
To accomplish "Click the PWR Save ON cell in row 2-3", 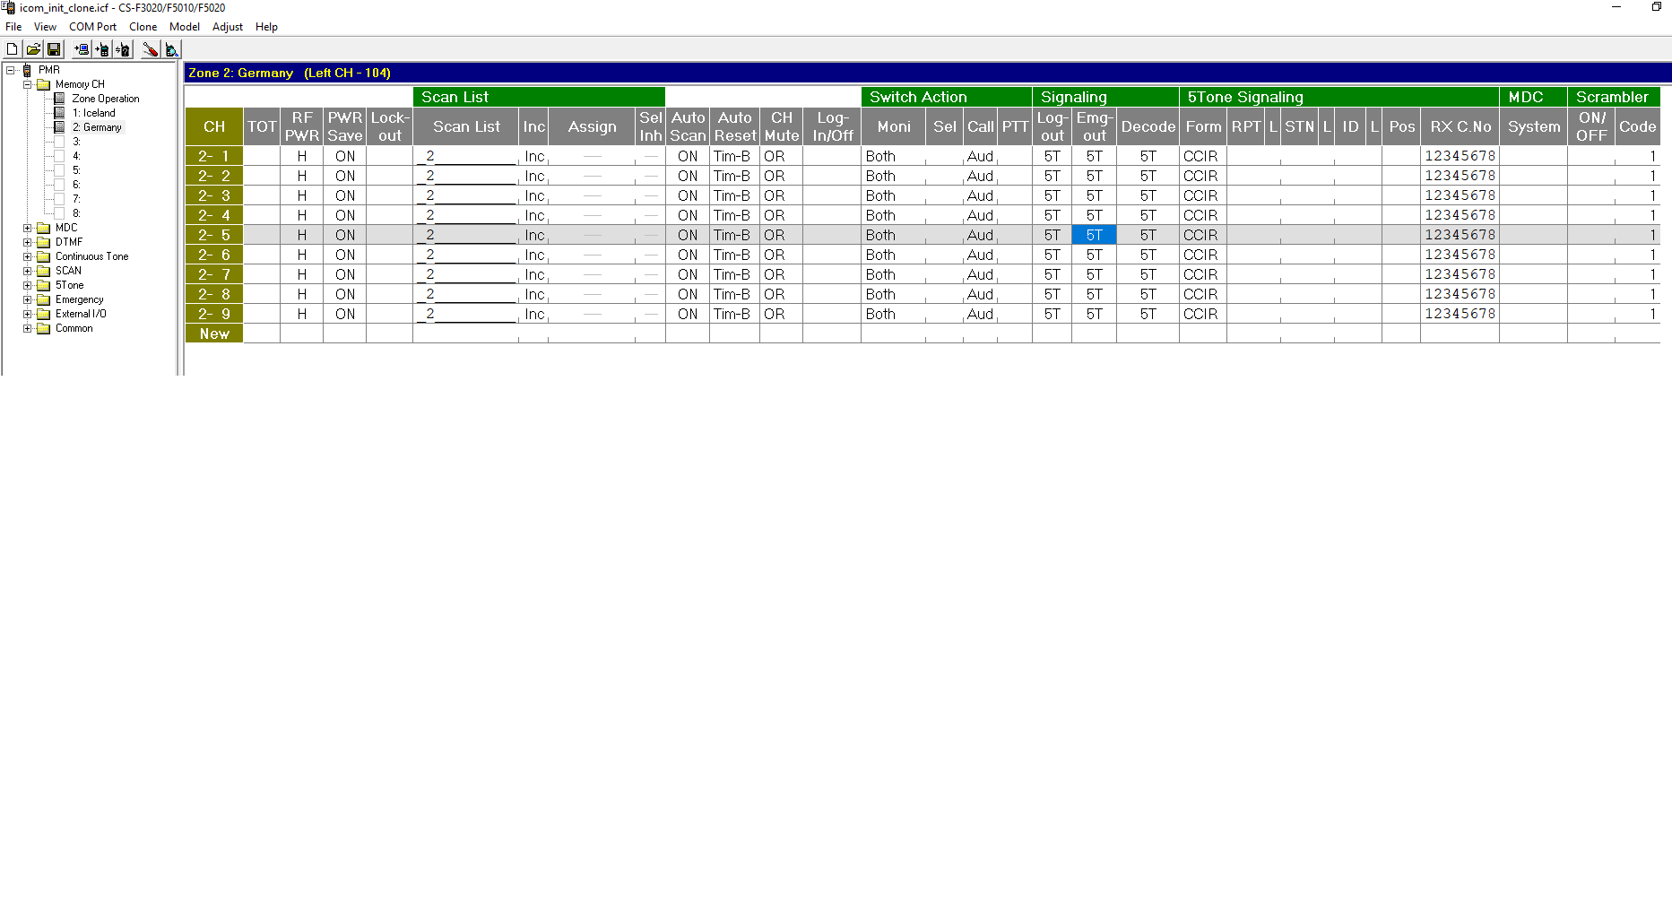I will [345, 195].
